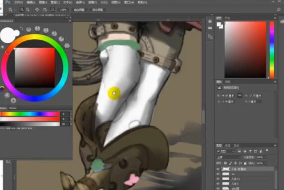Open the File menu
The height and width of the screenshot is (190, 284).
[18, 2]
